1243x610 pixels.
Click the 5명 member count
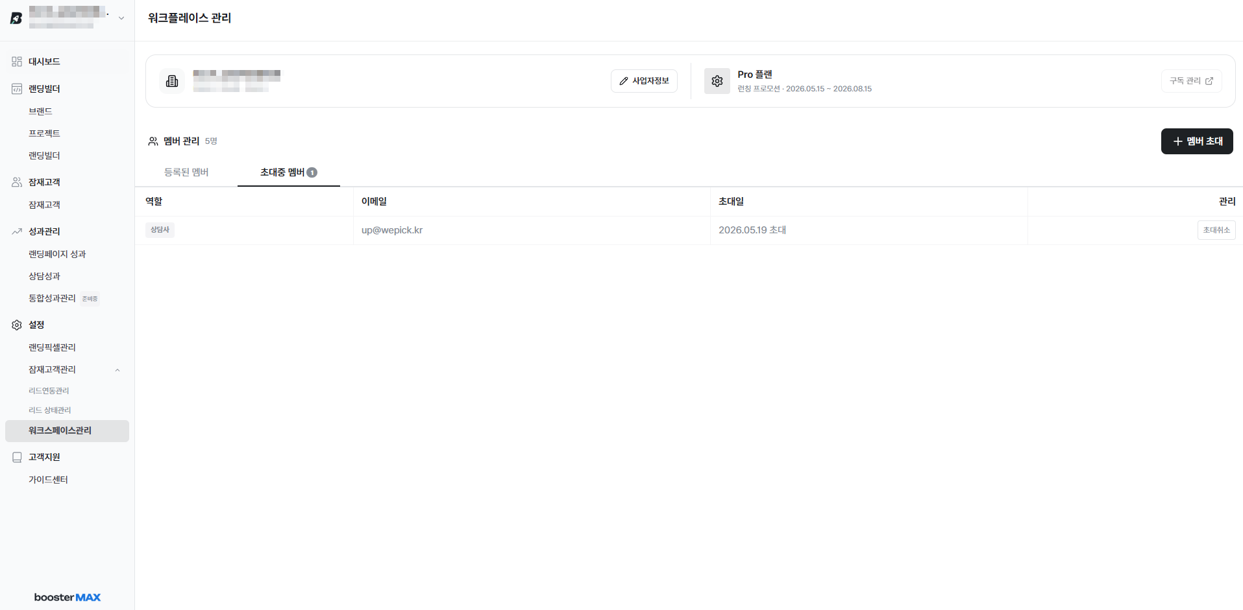click(x=211, y=141)
